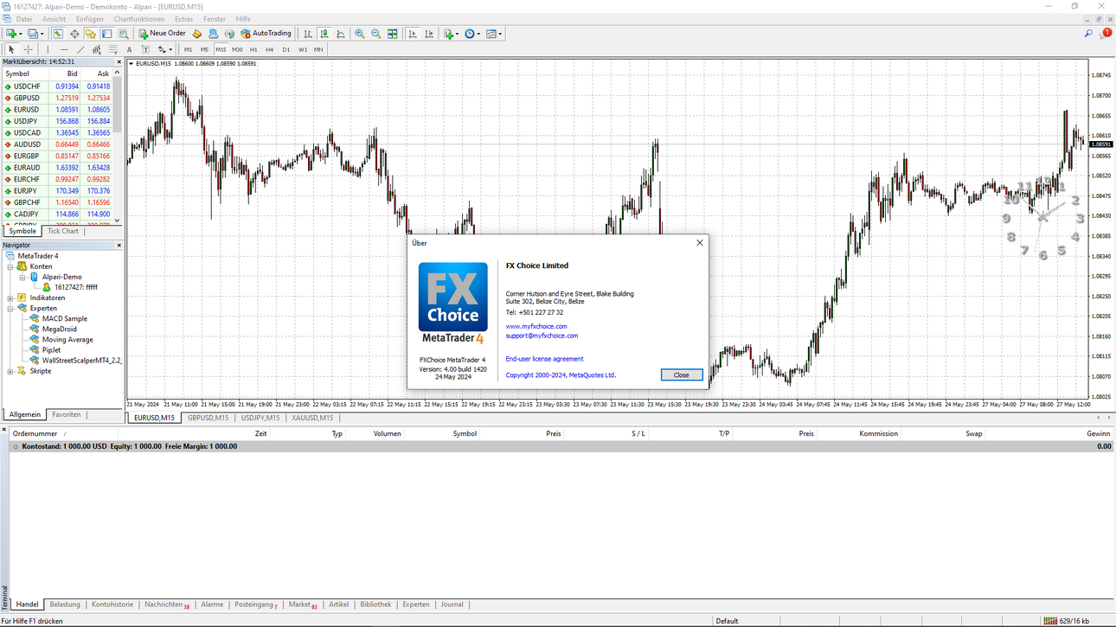Open the Market Watch toolbar icon
This screenshot has width=1116, height=627.
tap(58, 34)
